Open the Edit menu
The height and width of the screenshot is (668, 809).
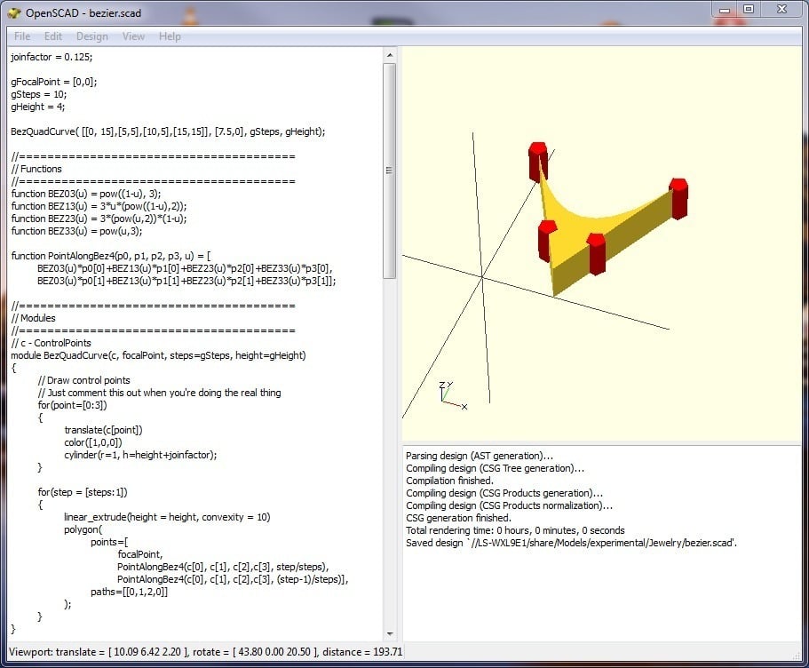pos(53,36)
